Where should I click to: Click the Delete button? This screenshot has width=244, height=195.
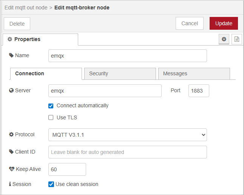point(17,24)
